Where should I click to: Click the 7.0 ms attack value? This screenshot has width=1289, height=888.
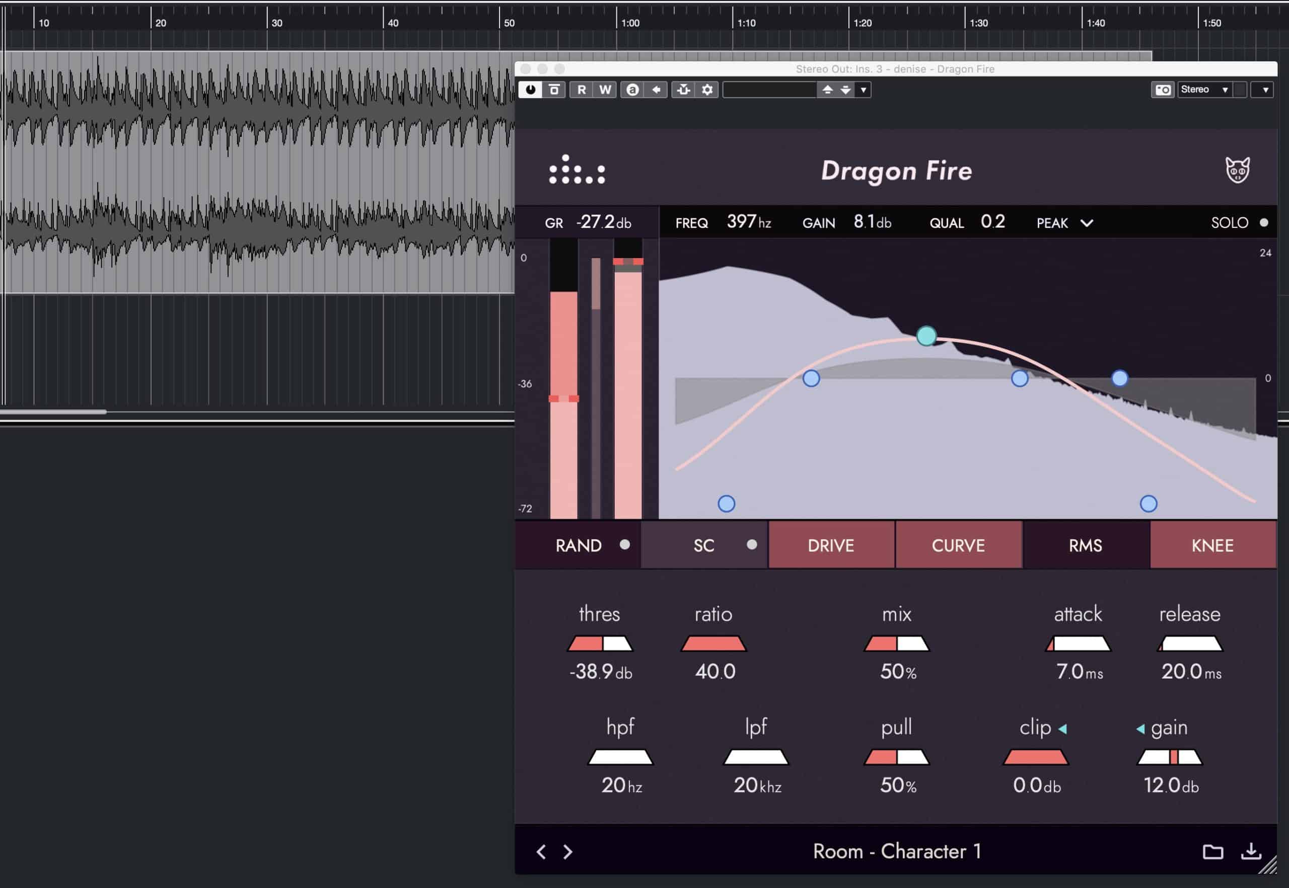click(1079, 672)
